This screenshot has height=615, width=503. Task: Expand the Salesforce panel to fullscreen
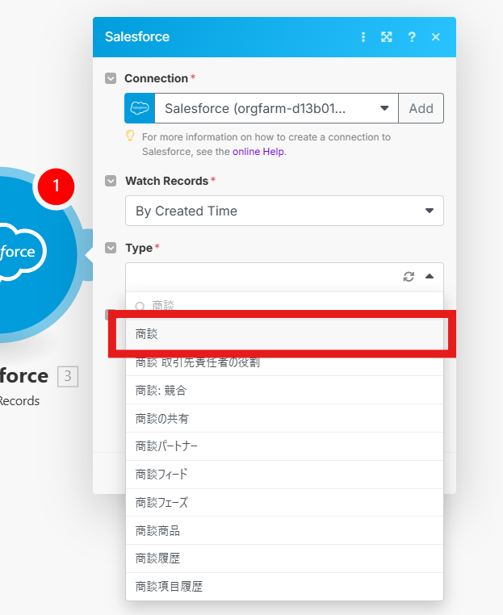[x=387, y=37]
